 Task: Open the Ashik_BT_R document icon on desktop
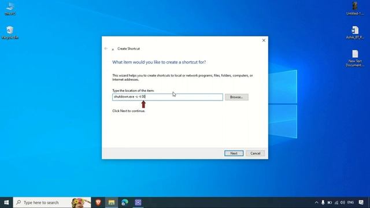(355, 32)
